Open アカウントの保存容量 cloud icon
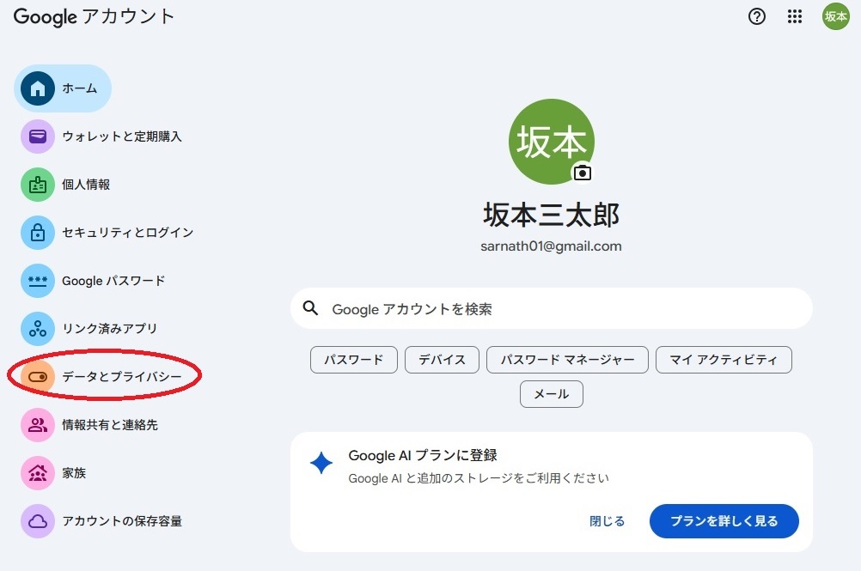This screenshot has width=861, height=571. pyautogui.click(x=37, y=521)
